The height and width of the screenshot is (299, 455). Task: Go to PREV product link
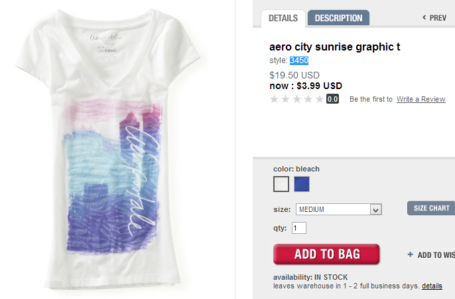[x=434, y=18]
